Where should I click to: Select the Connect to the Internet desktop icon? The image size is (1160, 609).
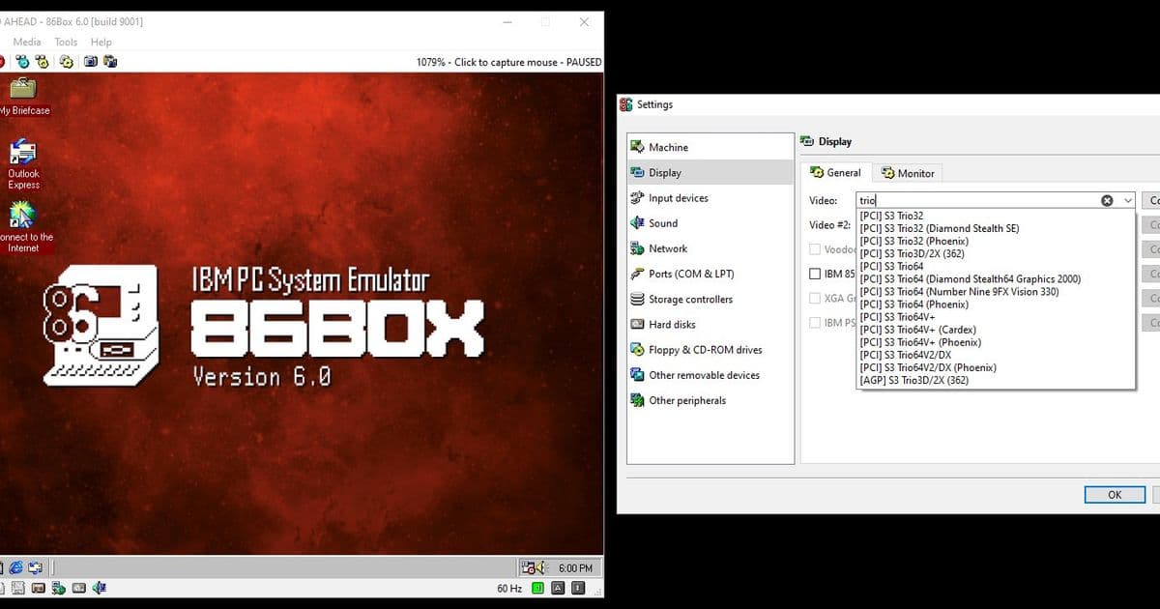[23, 227]
